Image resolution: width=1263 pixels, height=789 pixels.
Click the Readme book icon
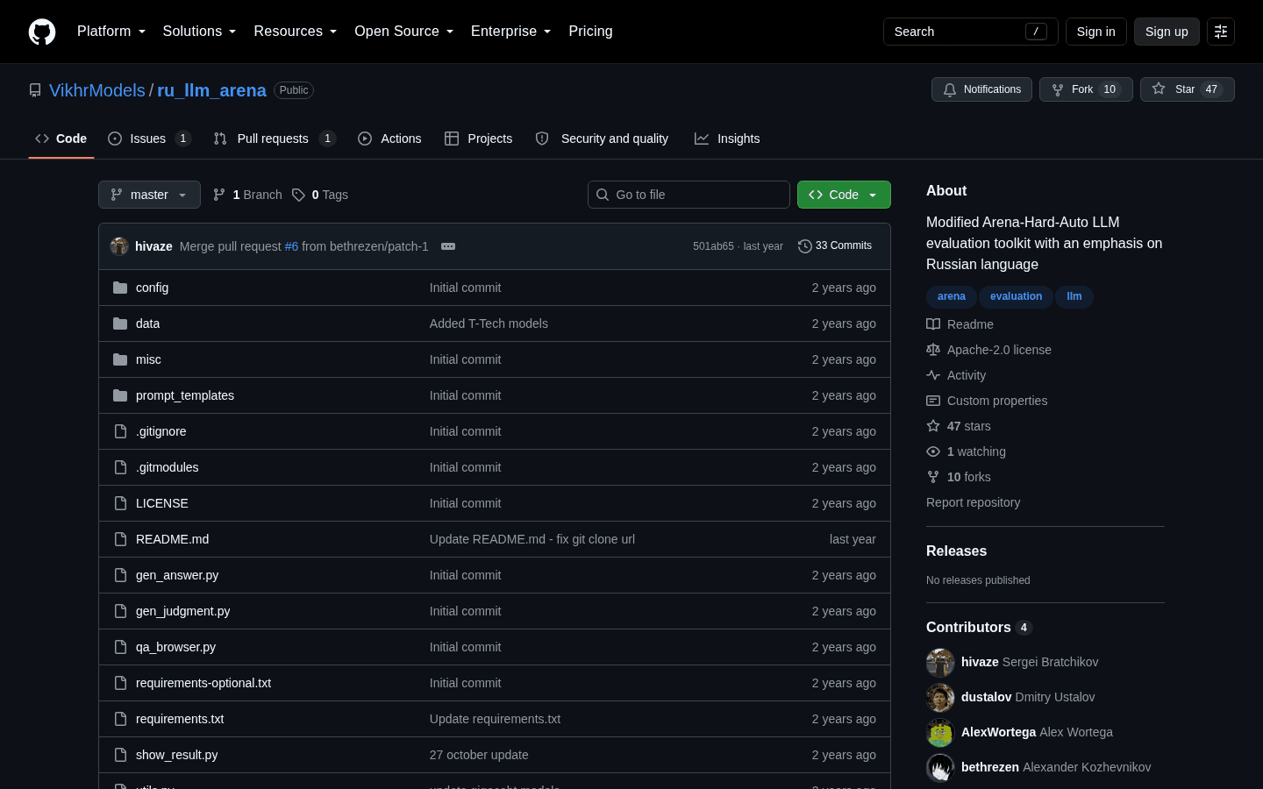click(x=933, y=324)
